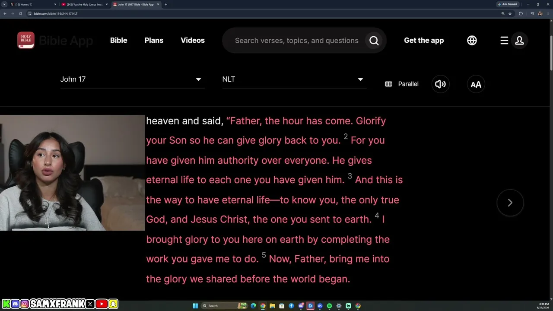
Task: Open Windows Settings from the taskbar
Action: tap(339, 306)
